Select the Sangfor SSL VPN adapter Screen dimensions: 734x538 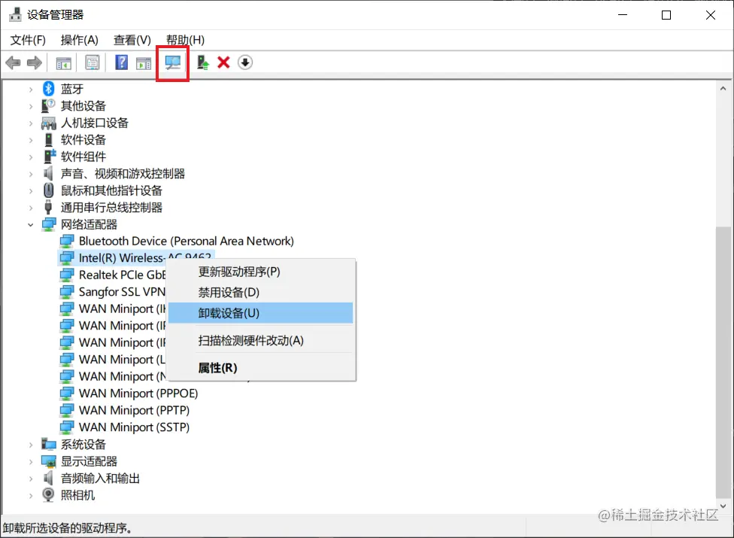[x=122, y=292]
